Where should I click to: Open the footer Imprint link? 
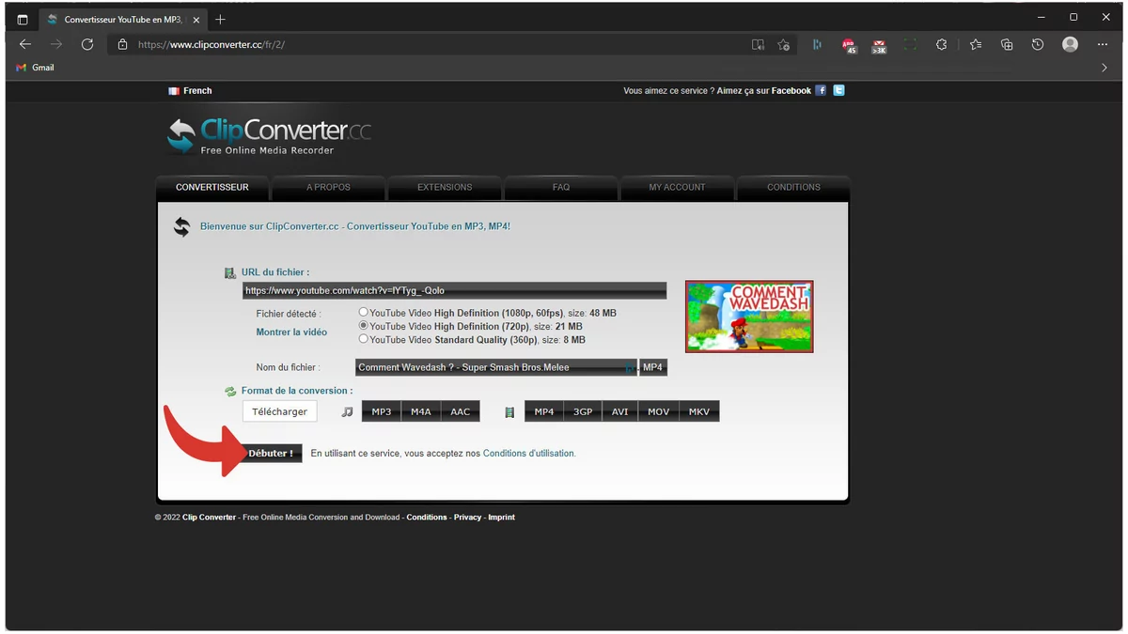501,517
